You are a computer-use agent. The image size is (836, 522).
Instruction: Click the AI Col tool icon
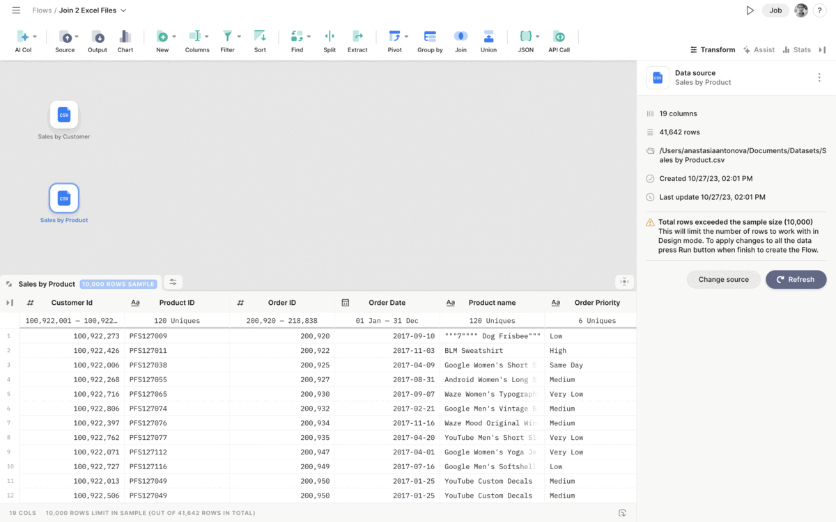pyautogui.click(x=22, y=36)
